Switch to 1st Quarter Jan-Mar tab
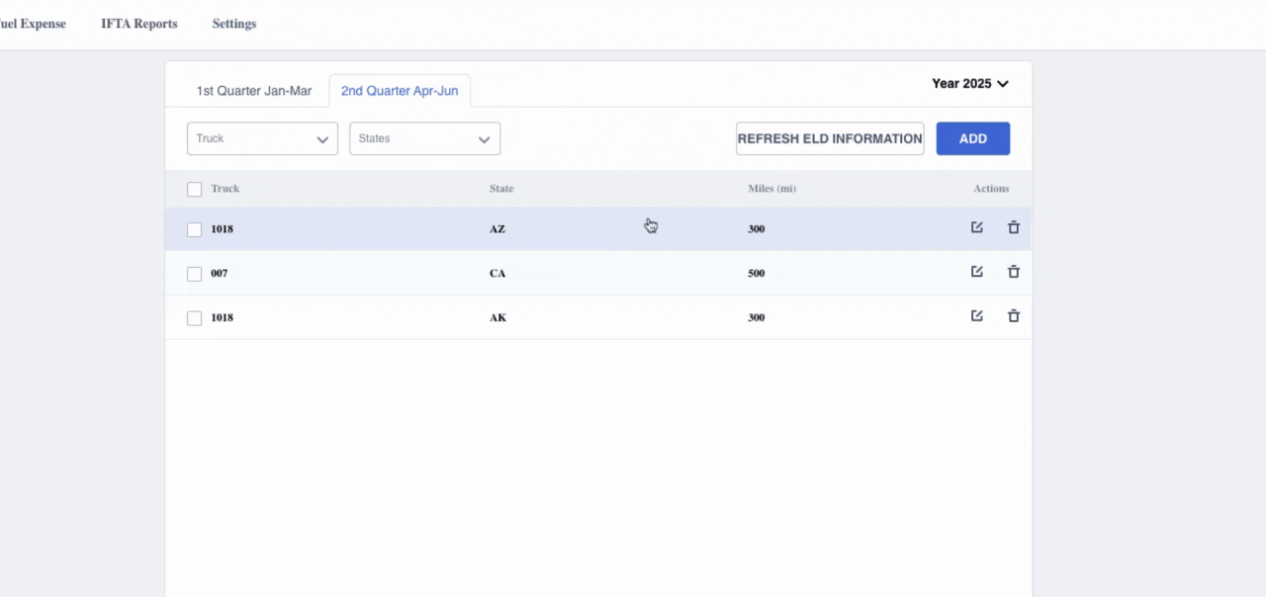1266x597 pixels. (x=253, y=91)
